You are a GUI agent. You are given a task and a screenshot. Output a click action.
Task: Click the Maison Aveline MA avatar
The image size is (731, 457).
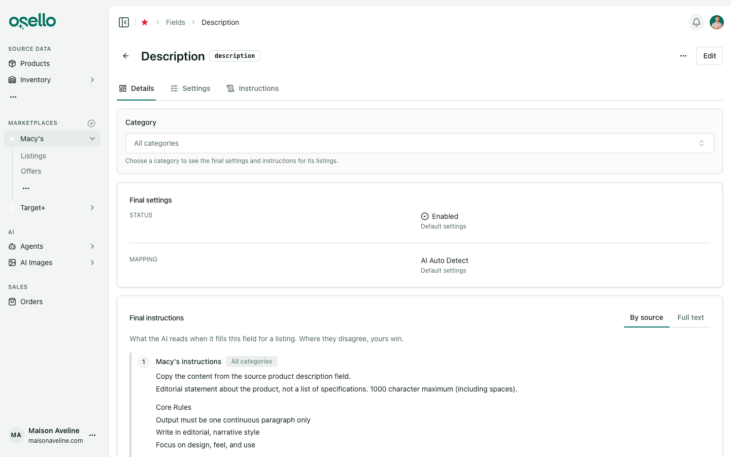tap(16, 435)
